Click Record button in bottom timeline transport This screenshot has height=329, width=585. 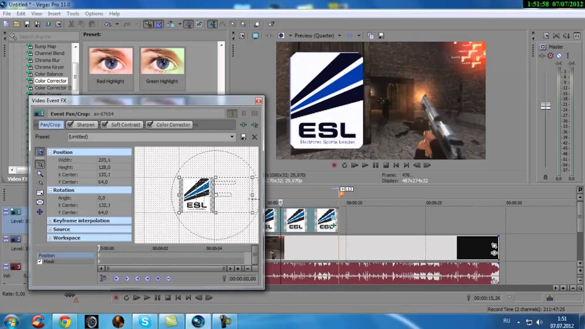click(116, 298)
